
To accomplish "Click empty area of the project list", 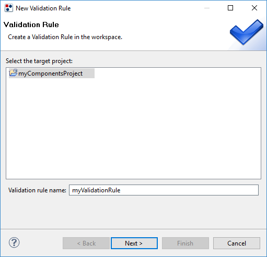I will pos(133,129).
